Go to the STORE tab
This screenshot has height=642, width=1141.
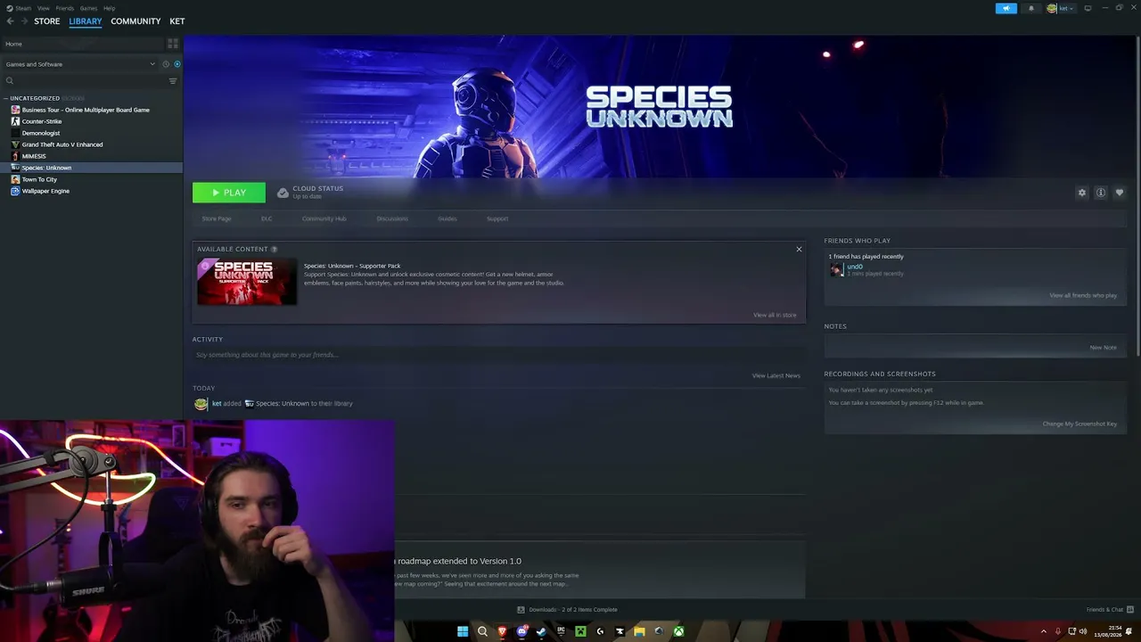[x=47, y=21]
